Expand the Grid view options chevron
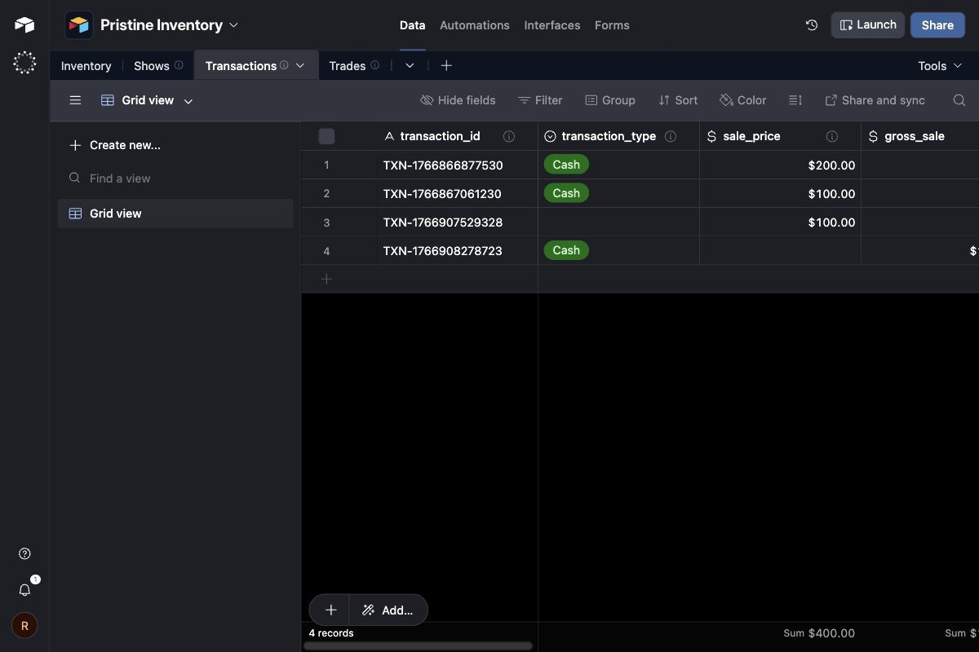The width and height of the screenshot is (979, 652). pyautogui.click(x=188, y=101)
